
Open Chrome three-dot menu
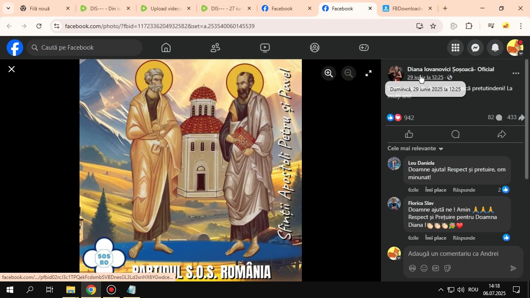521,26
